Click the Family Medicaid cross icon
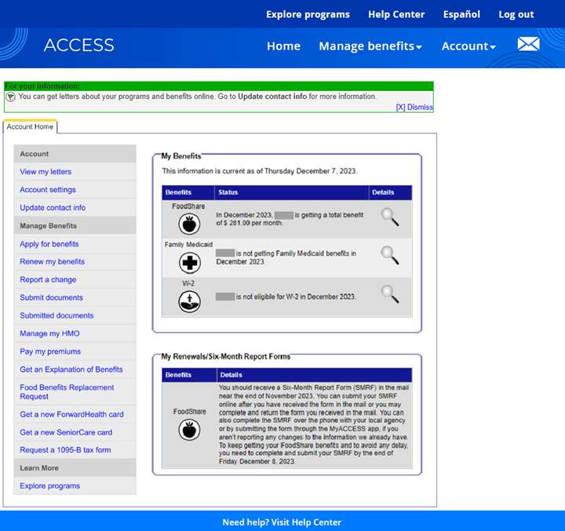The width and height of the screenshot is (565, 531). click(189, 262)
